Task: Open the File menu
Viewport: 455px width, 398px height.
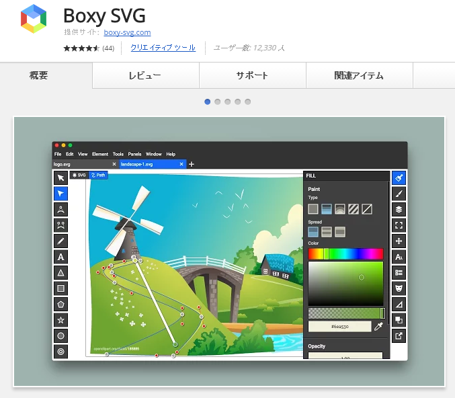Action: coord(58,154)
